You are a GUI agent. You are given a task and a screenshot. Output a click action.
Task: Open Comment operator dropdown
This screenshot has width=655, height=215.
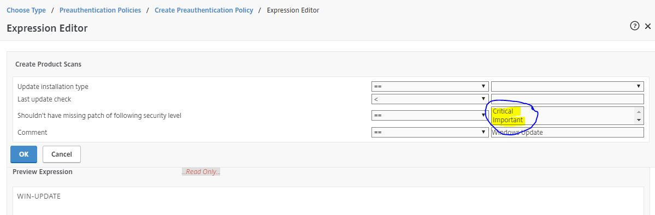[x=430, y=133]
